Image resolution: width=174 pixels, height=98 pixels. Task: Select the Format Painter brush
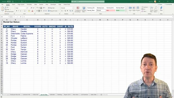pyautogui.click(x=5, y=11)
